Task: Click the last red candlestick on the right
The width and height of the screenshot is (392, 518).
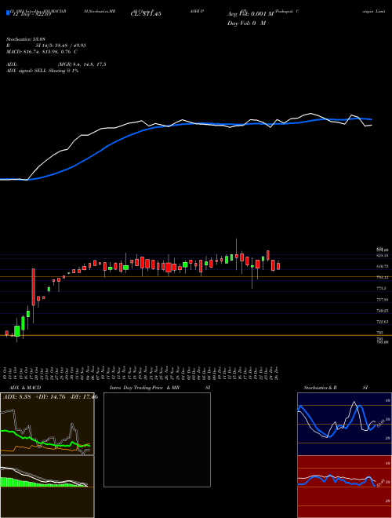Action: tap(278, 266)
